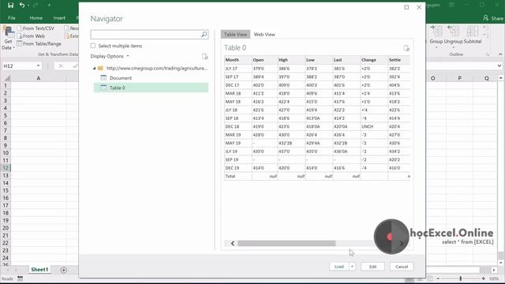Enable Select multiple items checkbox
This screenshot has width=505, height=284.
(x=93, y=46)
